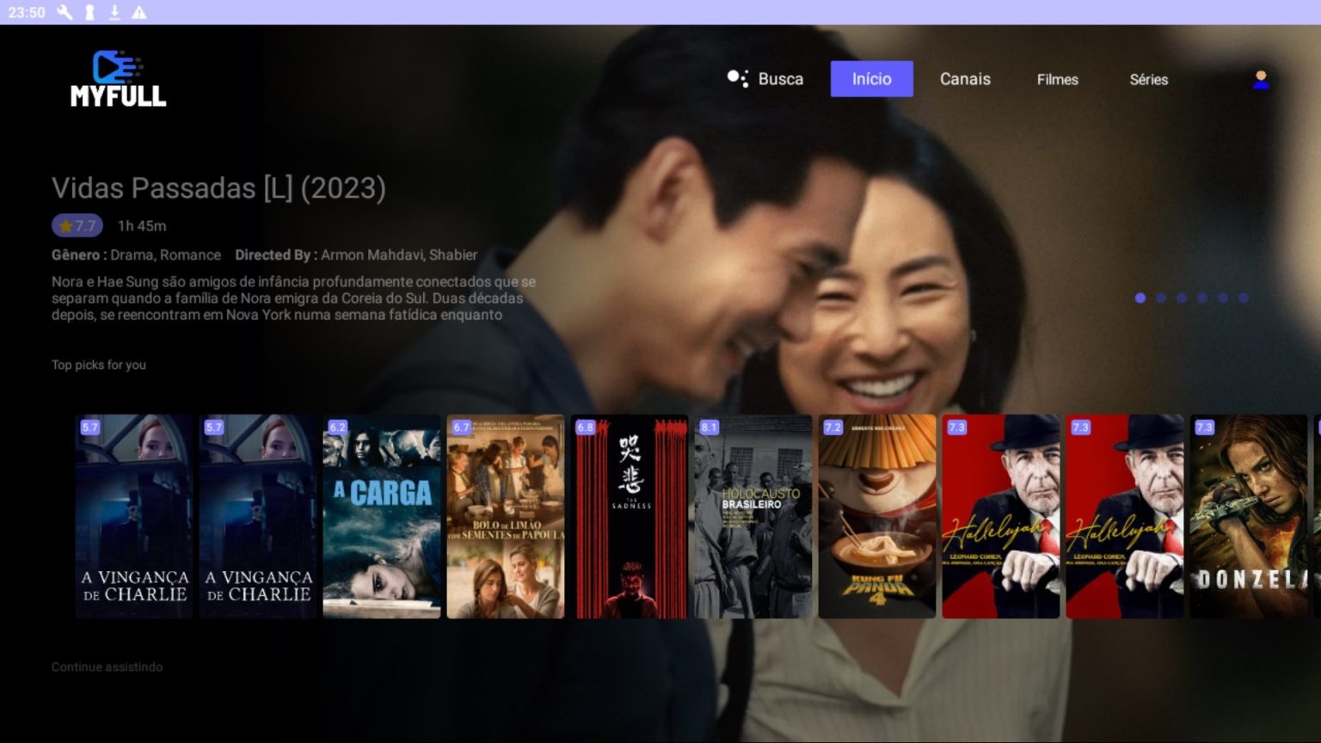Viewport: 1321px width, 743px height.
Task: Open Busca to search content
Action: pos(780,78)
